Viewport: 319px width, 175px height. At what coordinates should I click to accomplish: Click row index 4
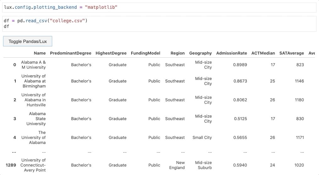(15, 137)
